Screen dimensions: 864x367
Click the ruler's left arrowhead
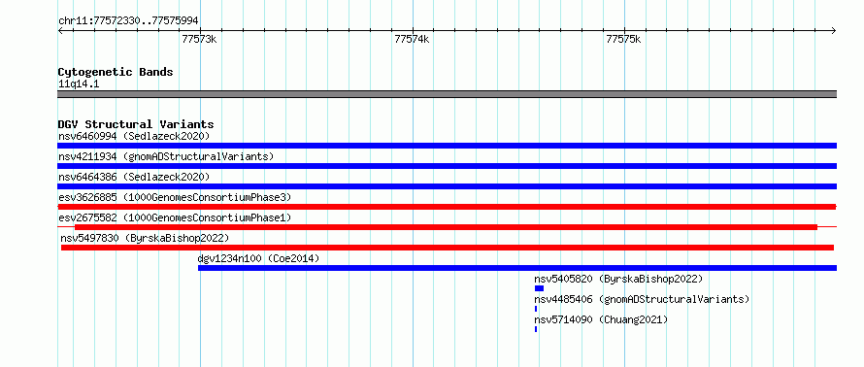click(60, 31)
